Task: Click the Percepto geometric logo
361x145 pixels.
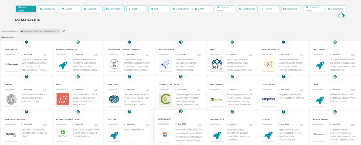Action: click(x=114, y=99)
